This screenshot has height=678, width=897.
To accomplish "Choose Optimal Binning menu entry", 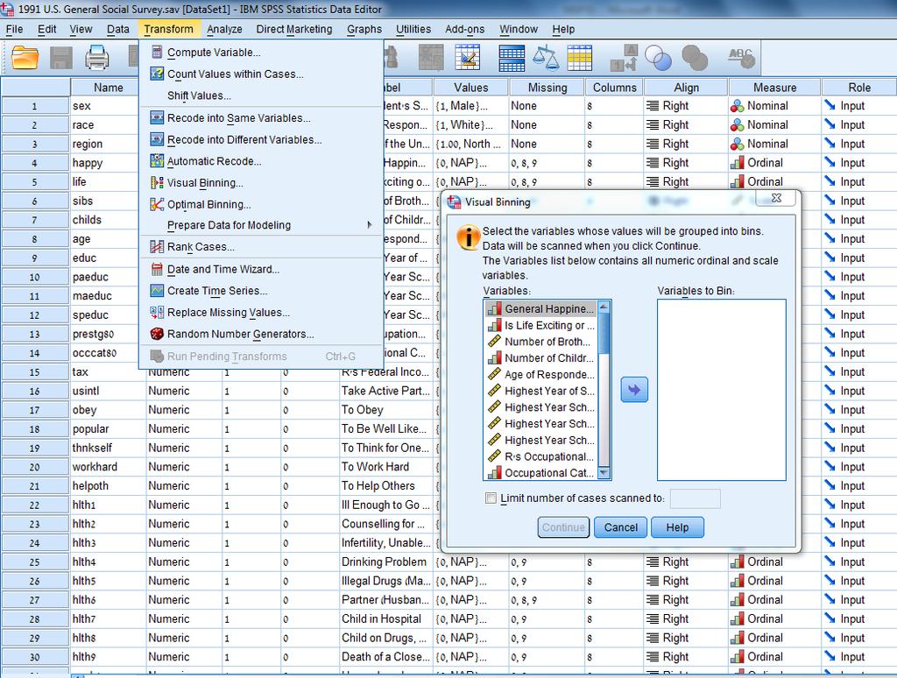I will coord(261,205).
